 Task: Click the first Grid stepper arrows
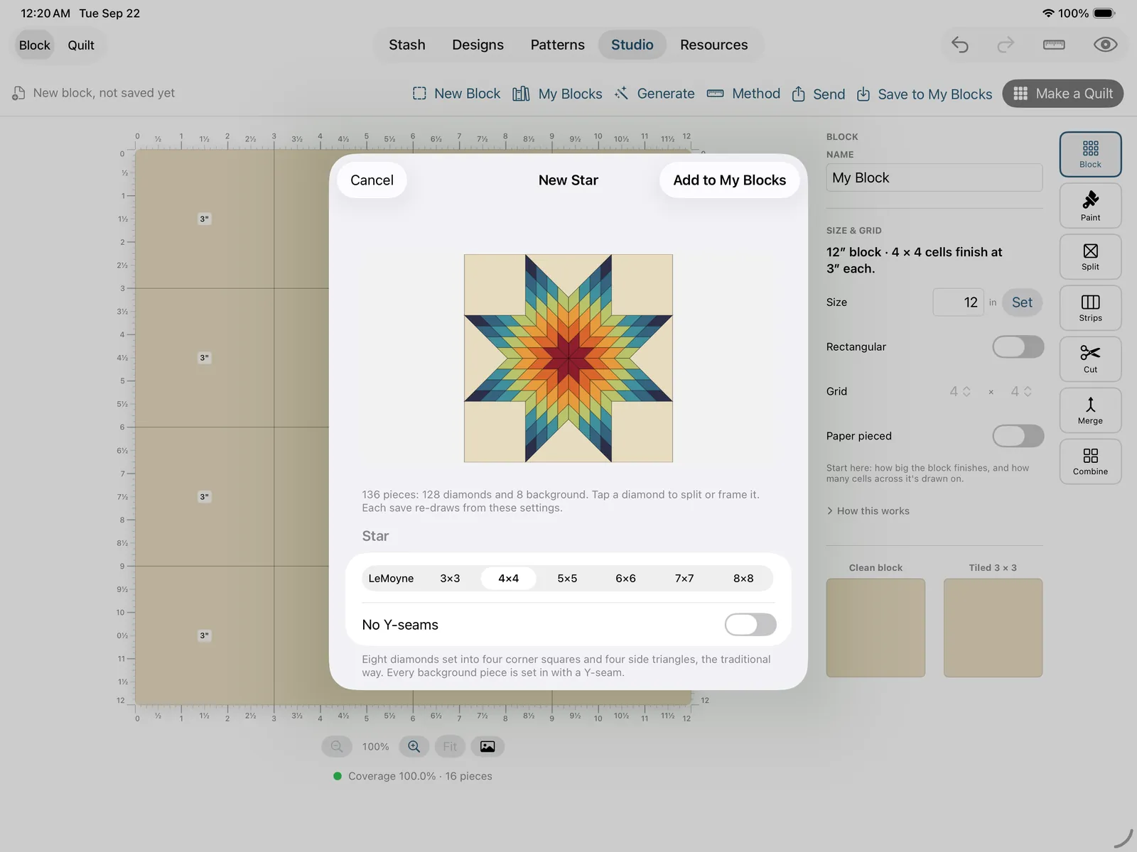(x=966, y=391)
